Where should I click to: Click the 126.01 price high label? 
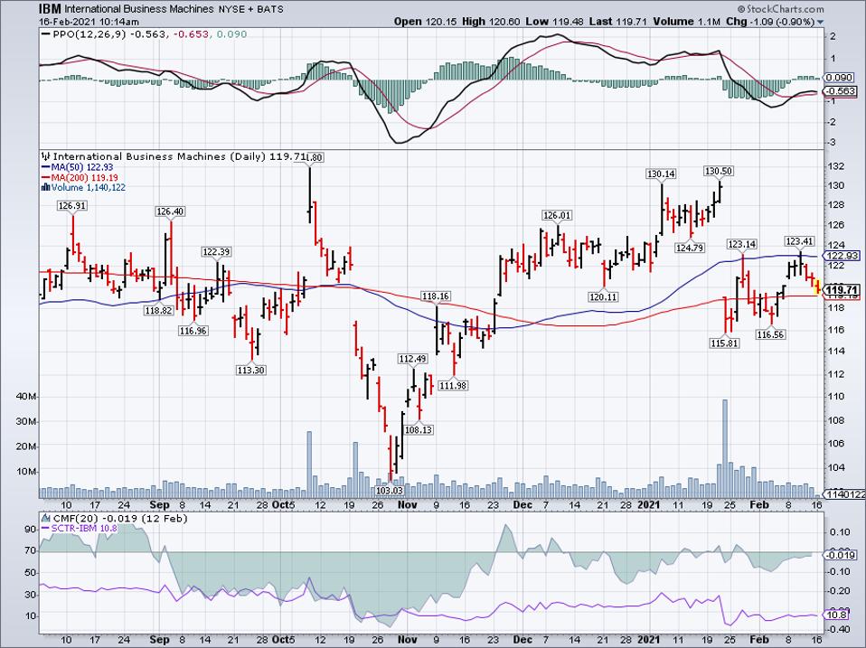click(x=557, y=215)
